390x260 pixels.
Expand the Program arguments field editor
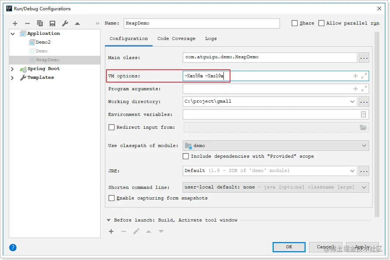point(364,89)
